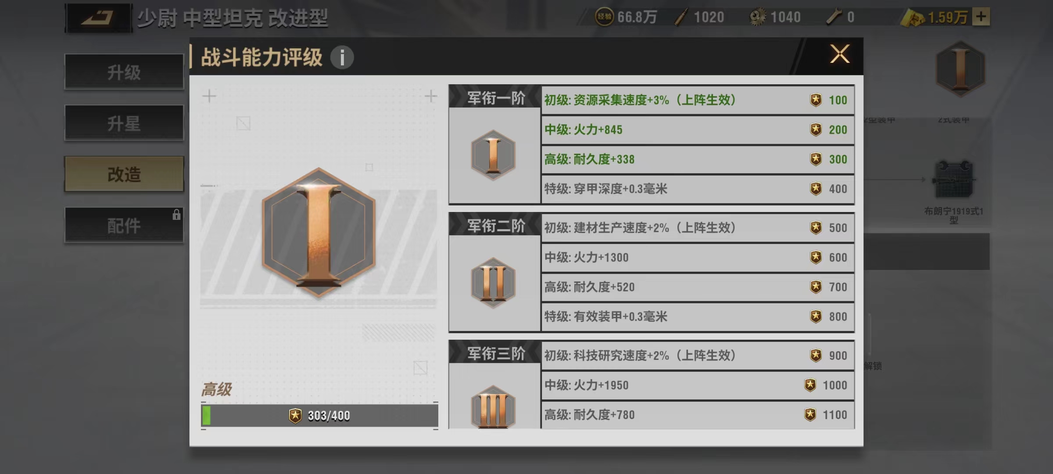
Task: Click the 303/400 rating progress bar
Action: tap(319, 415)
